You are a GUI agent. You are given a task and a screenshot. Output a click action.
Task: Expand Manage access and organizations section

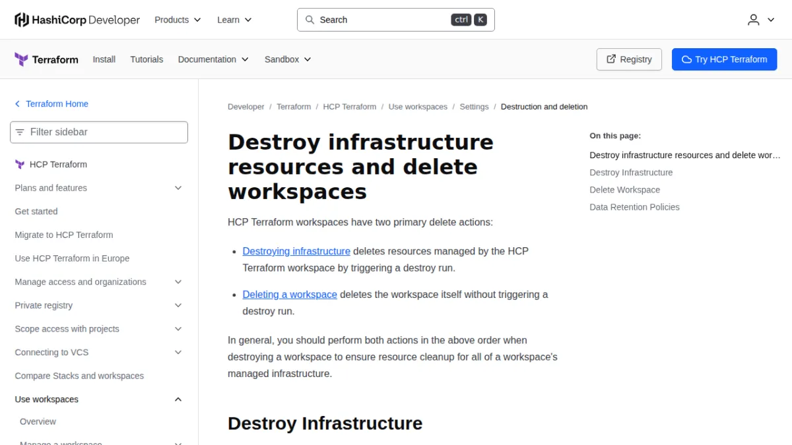[x=178, y=282]
